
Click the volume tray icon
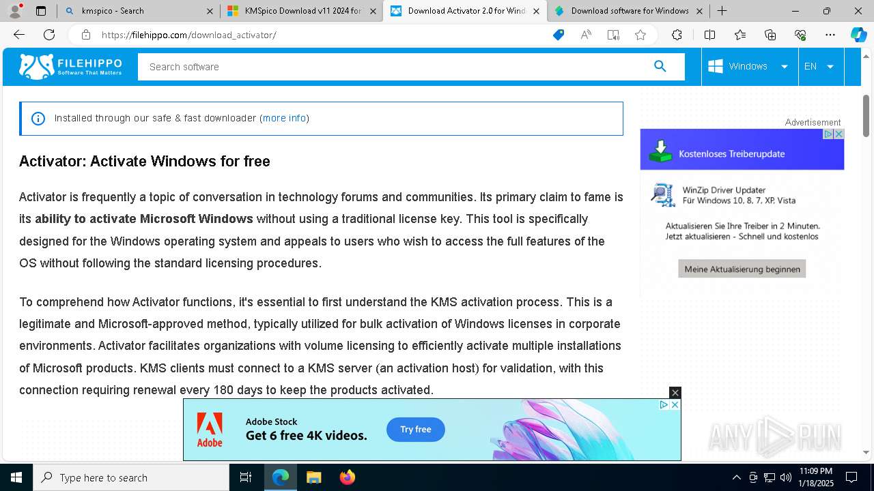pyautogui.click(x=785, y=477)
